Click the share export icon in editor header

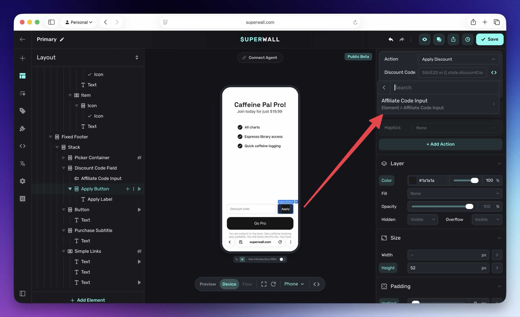[453, 39]
